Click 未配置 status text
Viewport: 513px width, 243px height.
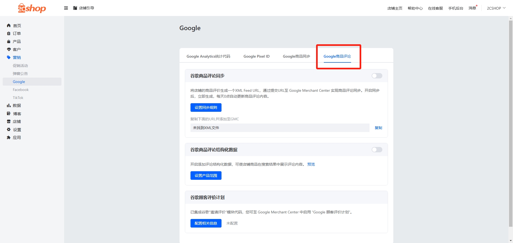232,223
